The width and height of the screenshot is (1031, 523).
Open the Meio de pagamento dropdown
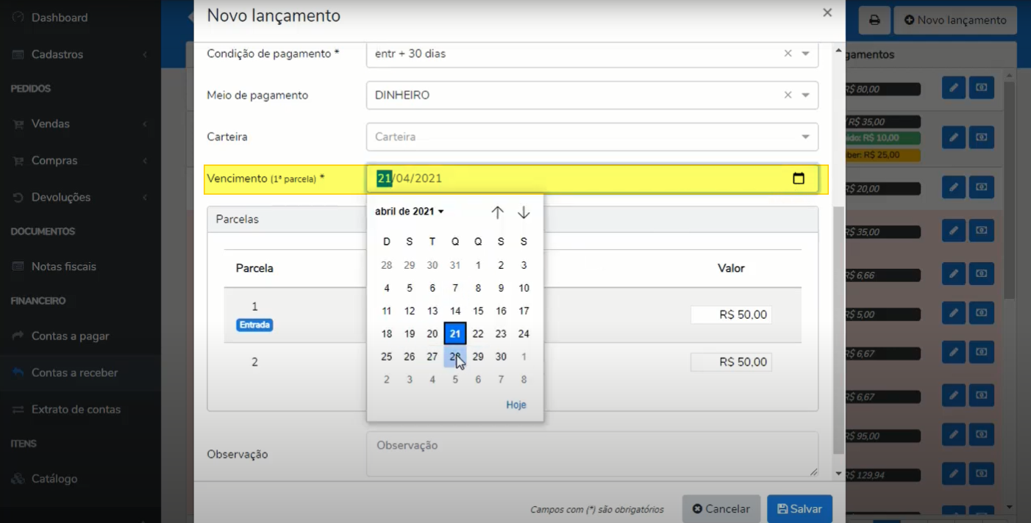805,95
